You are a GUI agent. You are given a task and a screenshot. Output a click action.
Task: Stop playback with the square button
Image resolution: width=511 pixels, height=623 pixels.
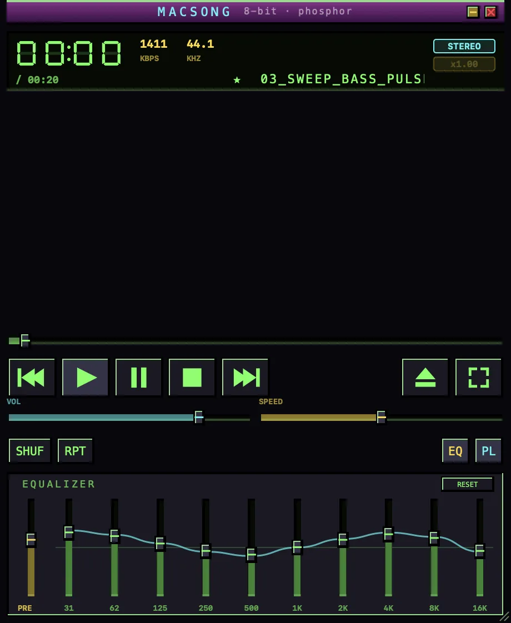point(192,377)
